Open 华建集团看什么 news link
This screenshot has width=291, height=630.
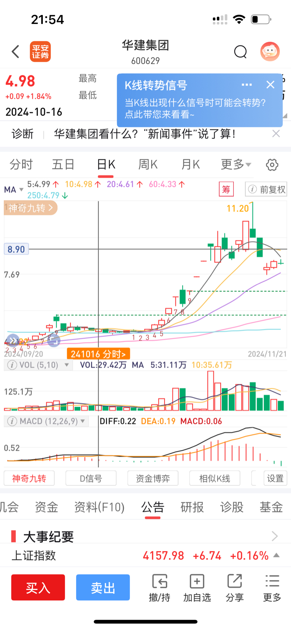point(145,133)
